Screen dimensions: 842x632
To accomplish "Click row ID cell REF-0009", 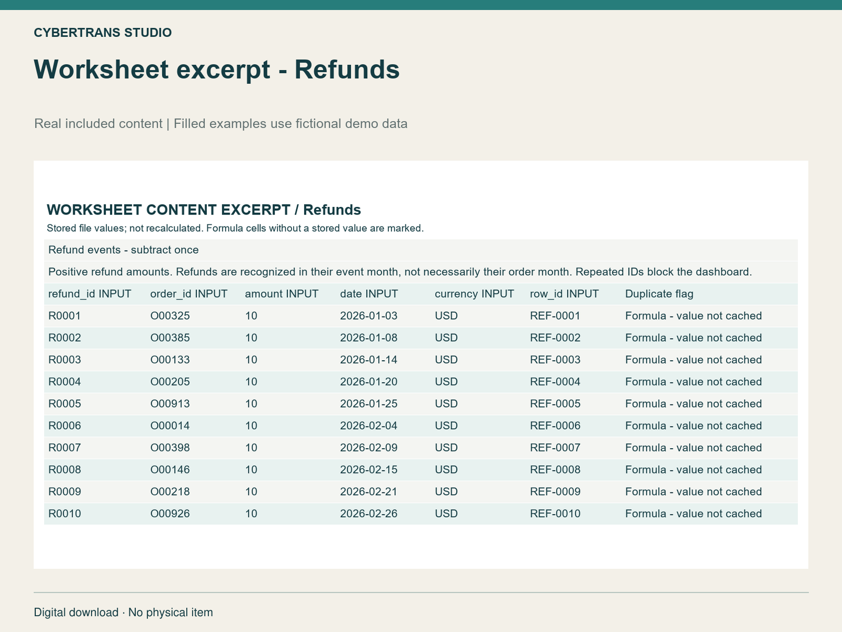I will click(555, 492).
